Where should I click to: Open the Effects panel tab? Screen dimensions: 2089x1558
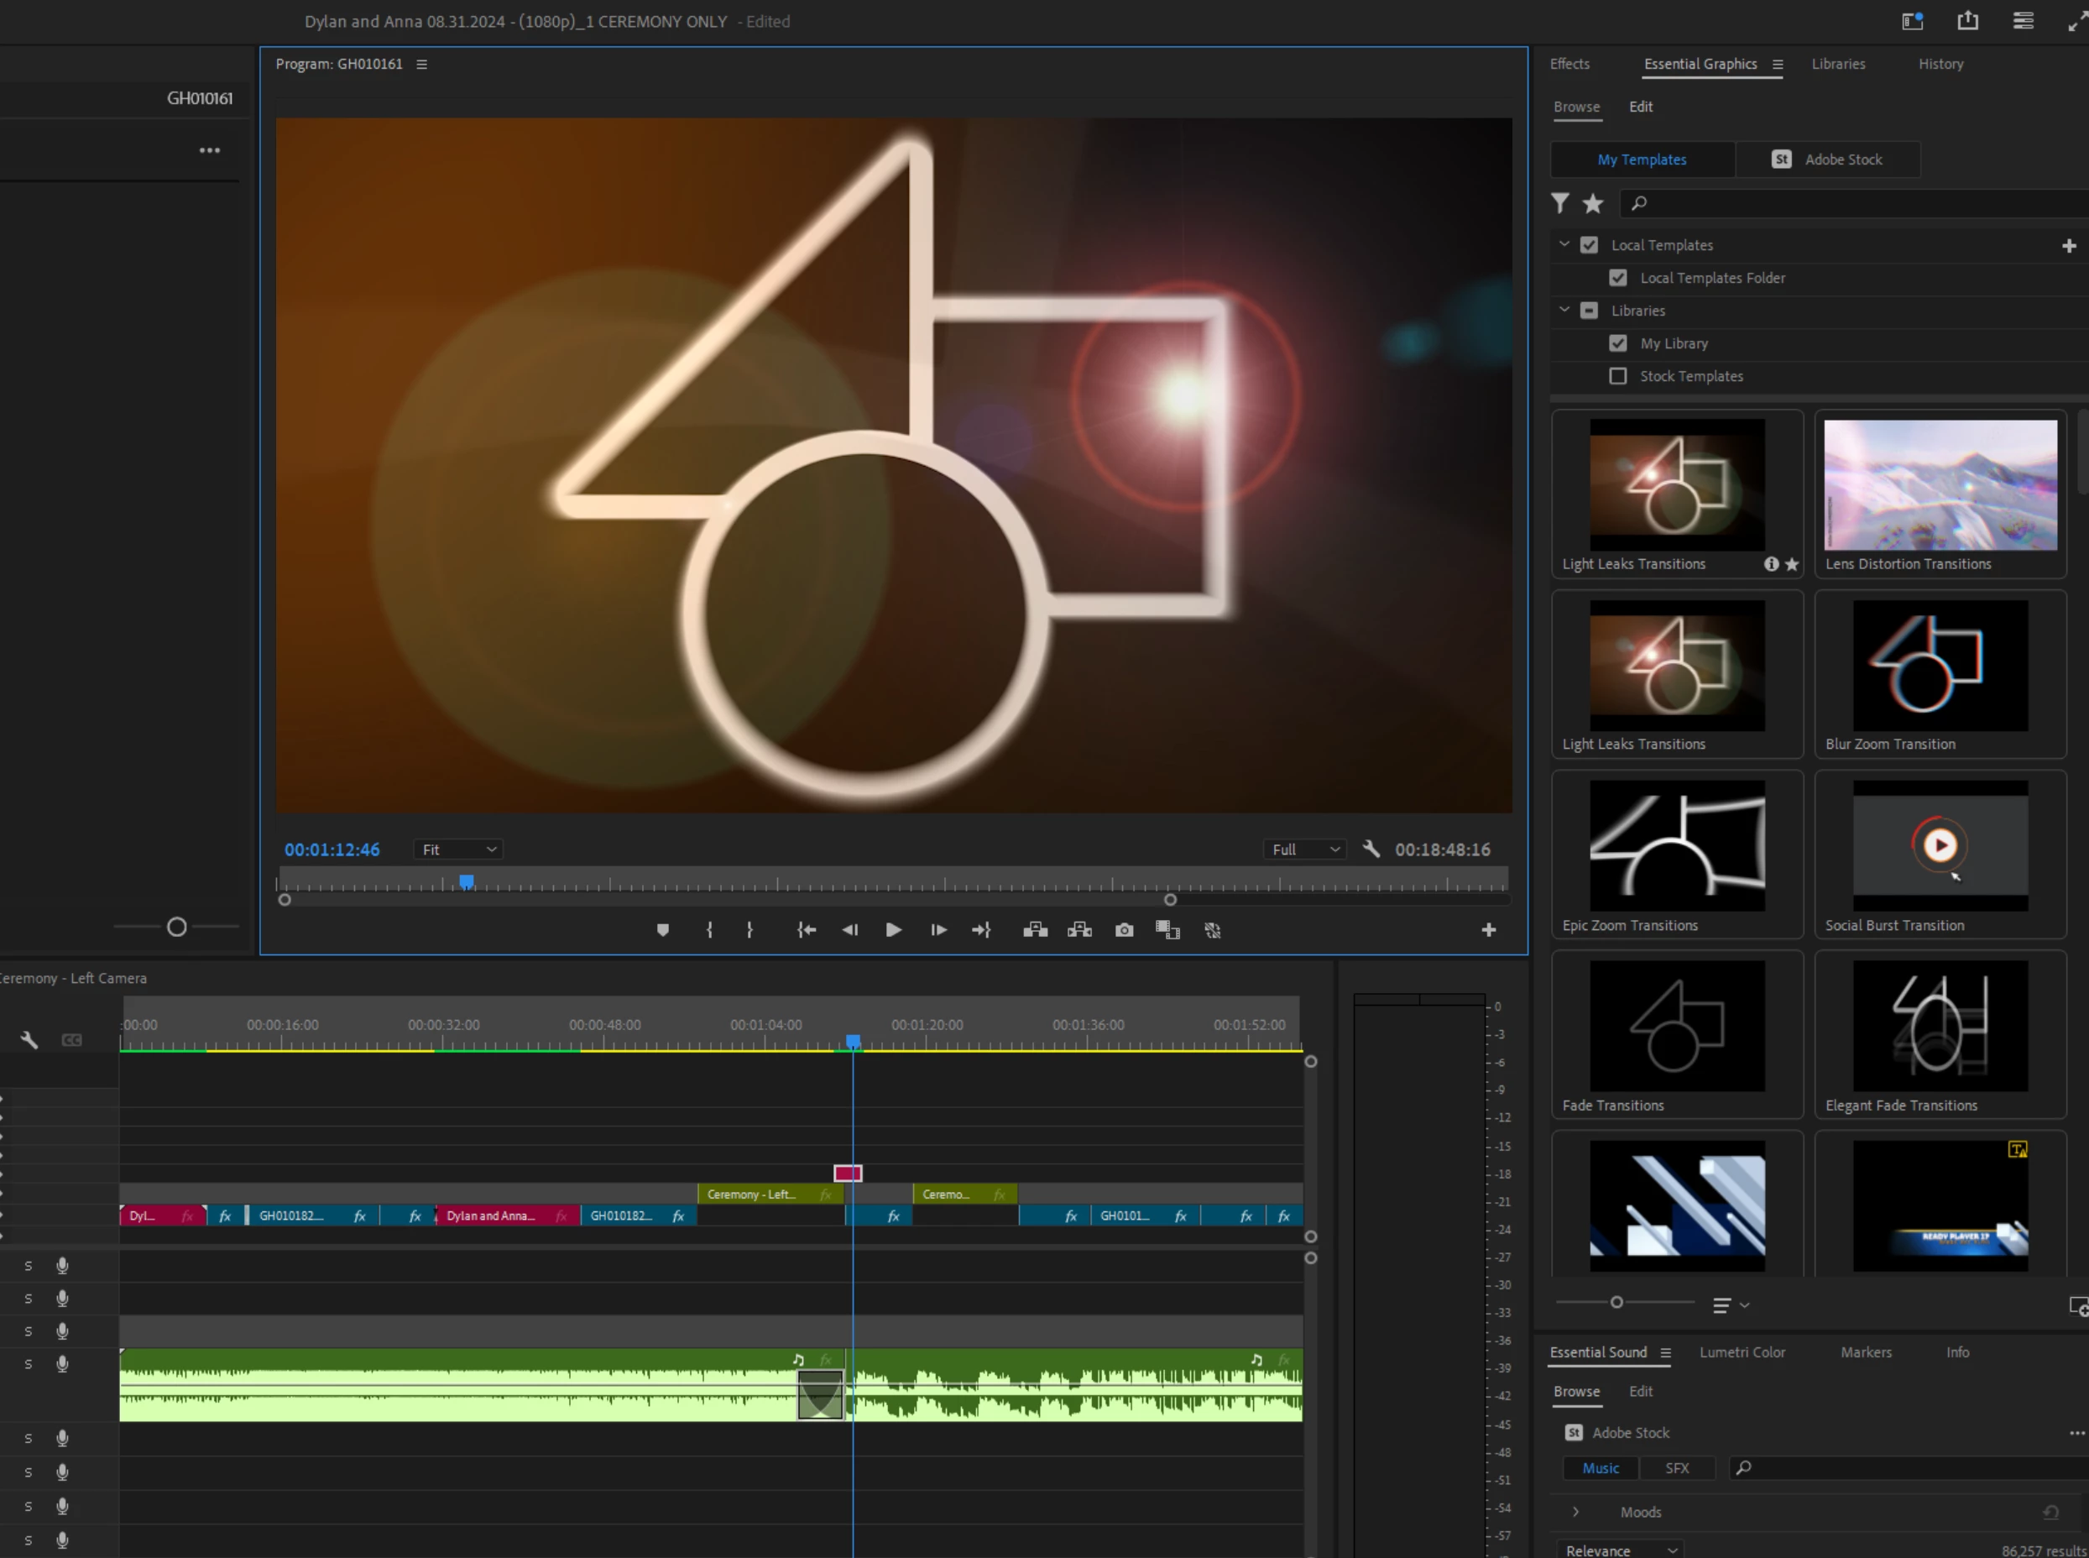point(1569,64)
